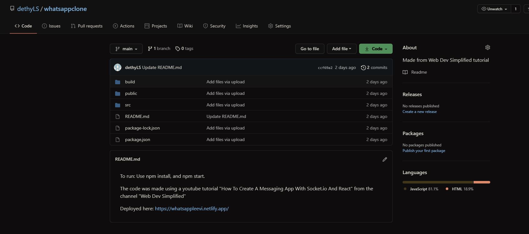
Task: Click the HTML 18.9% language entry
Action: 460,189
